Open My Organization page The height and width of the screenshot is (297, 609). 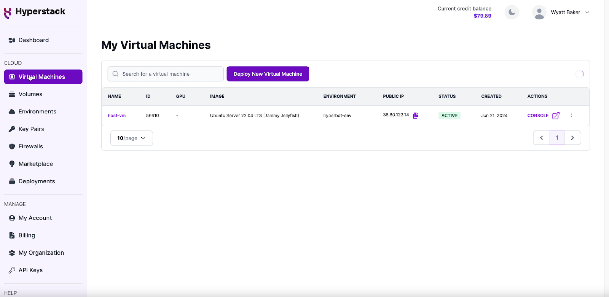click(x=43, y=253)
